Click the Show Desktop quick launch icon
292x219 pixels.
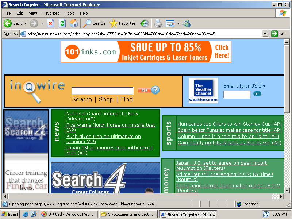(34, 214)
